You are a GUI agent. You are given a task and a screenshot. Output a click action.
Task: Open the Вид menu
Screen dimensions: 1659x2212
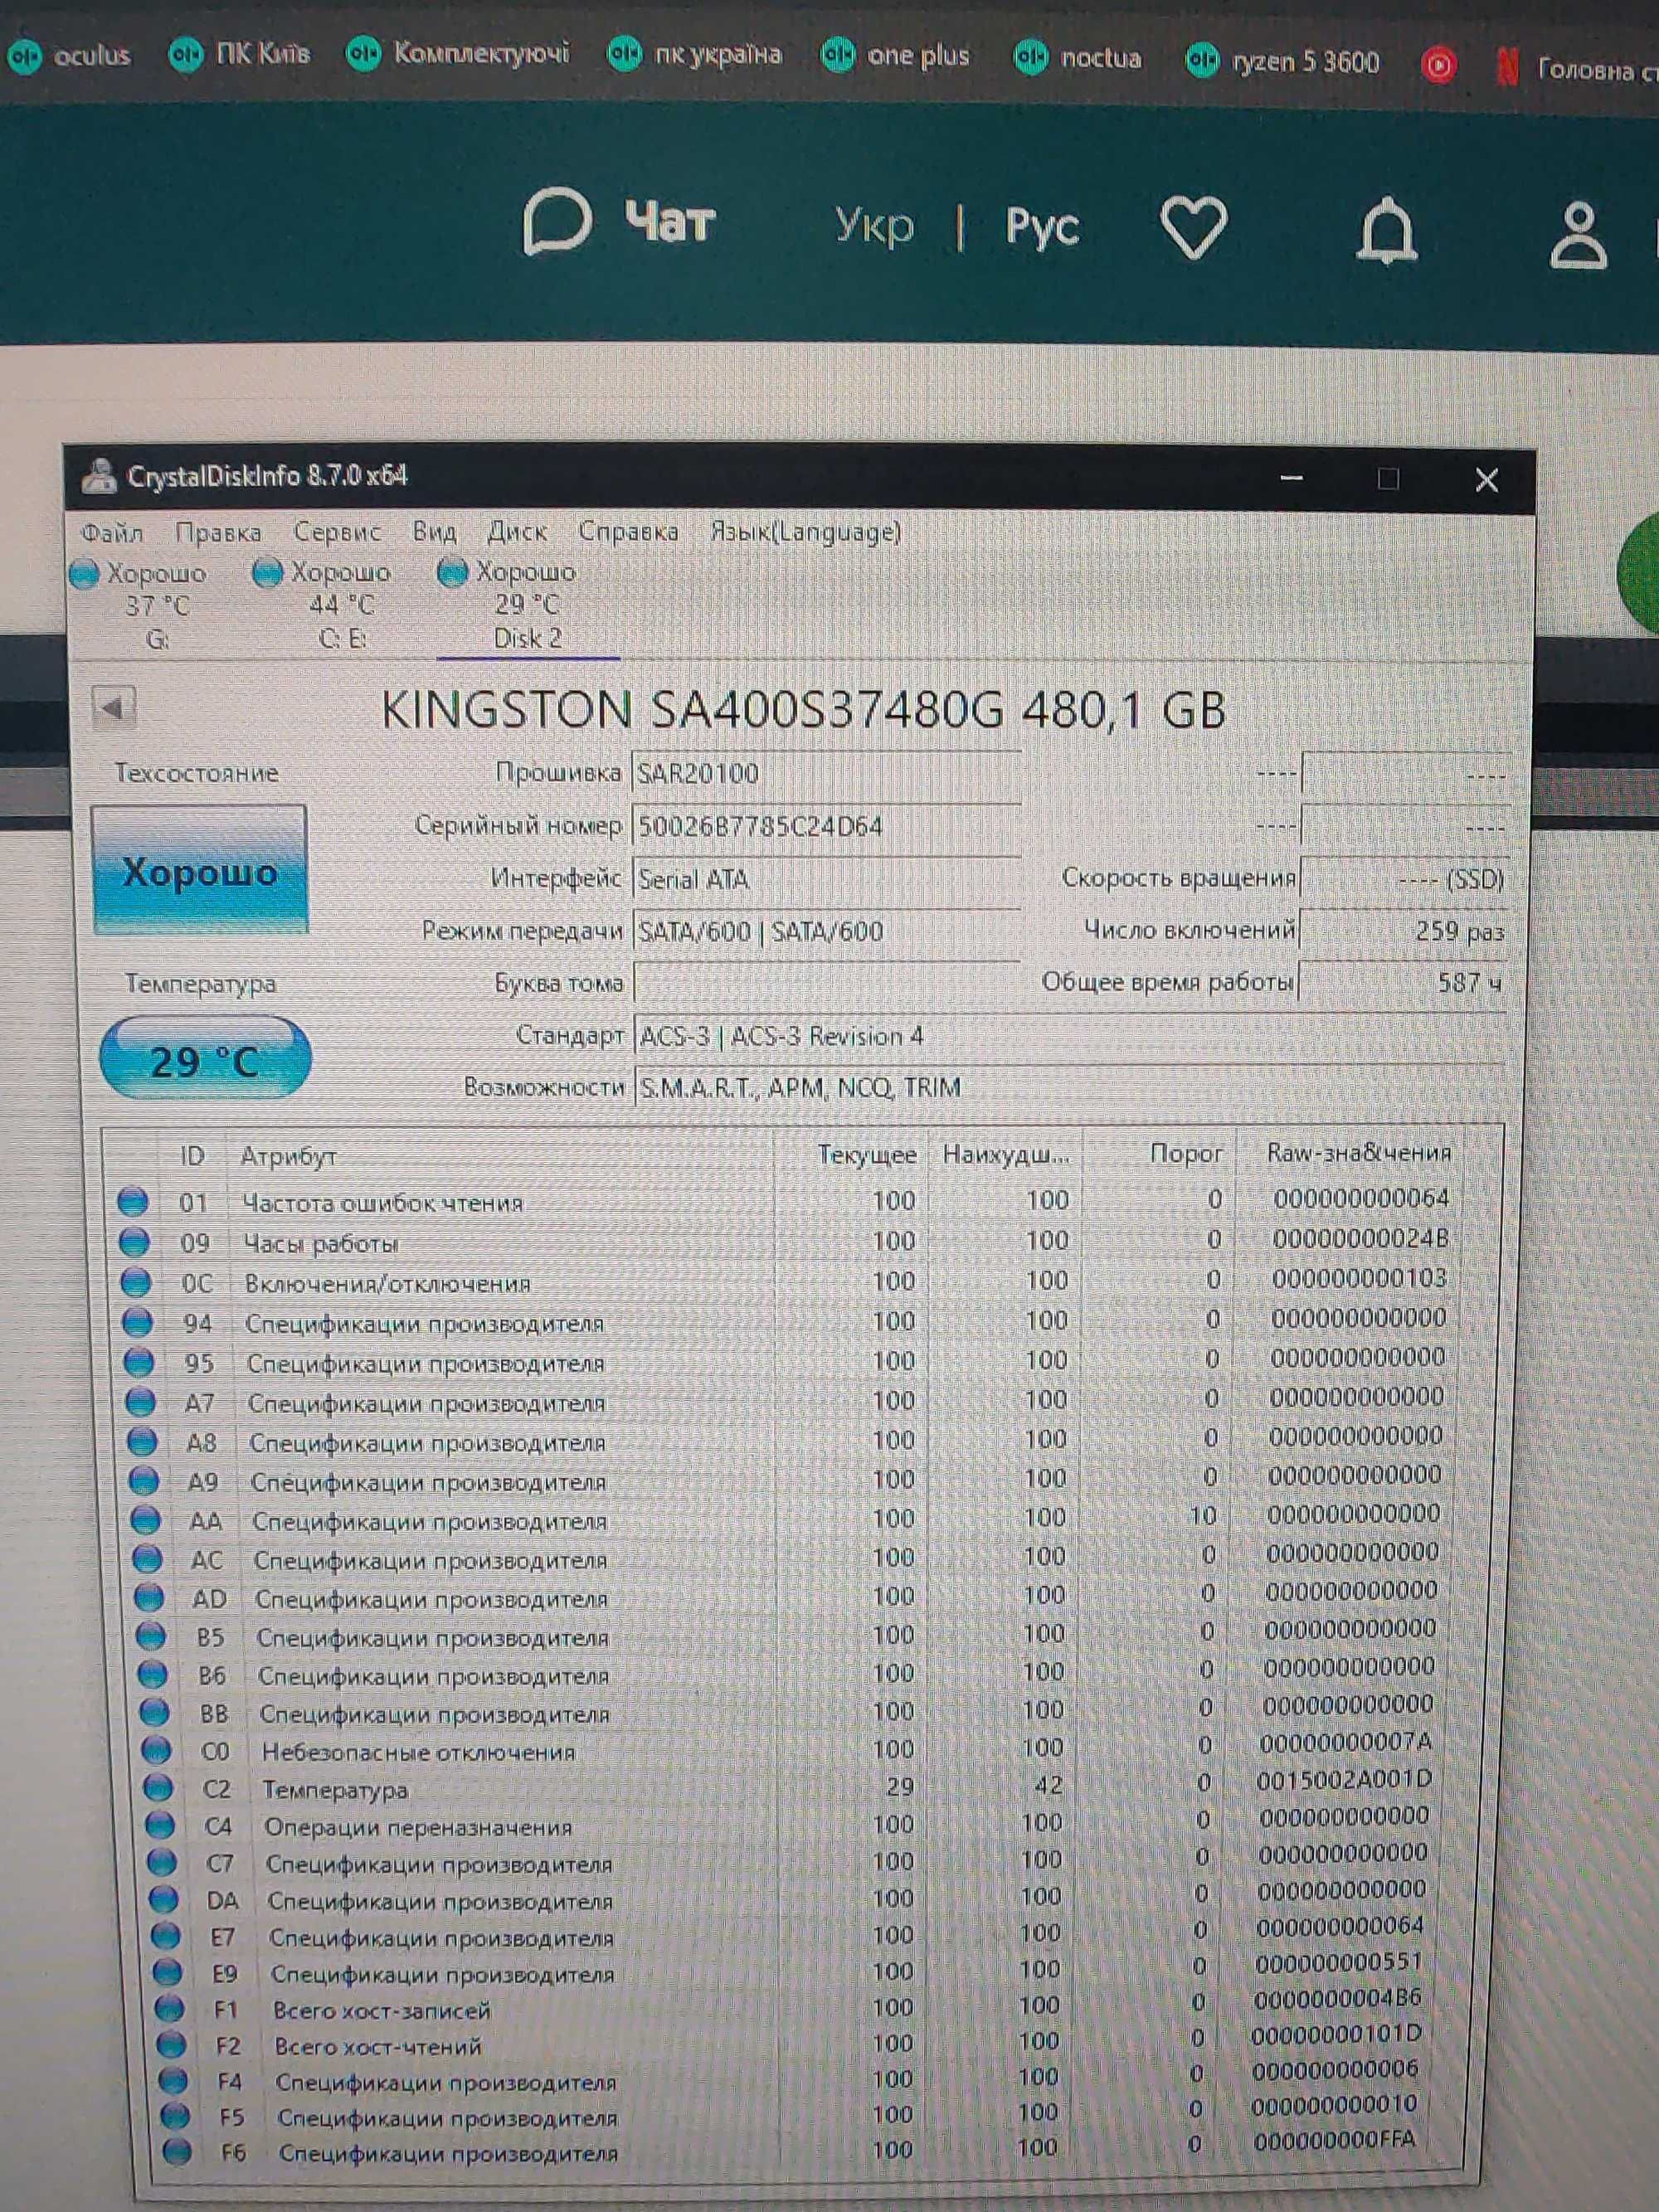point(434,531)
